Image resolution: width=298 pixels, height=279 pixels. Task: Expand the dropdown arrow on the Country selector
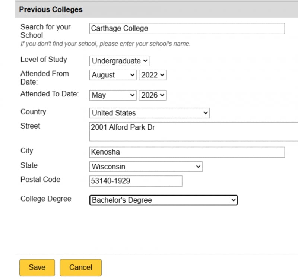pos(206,113)
